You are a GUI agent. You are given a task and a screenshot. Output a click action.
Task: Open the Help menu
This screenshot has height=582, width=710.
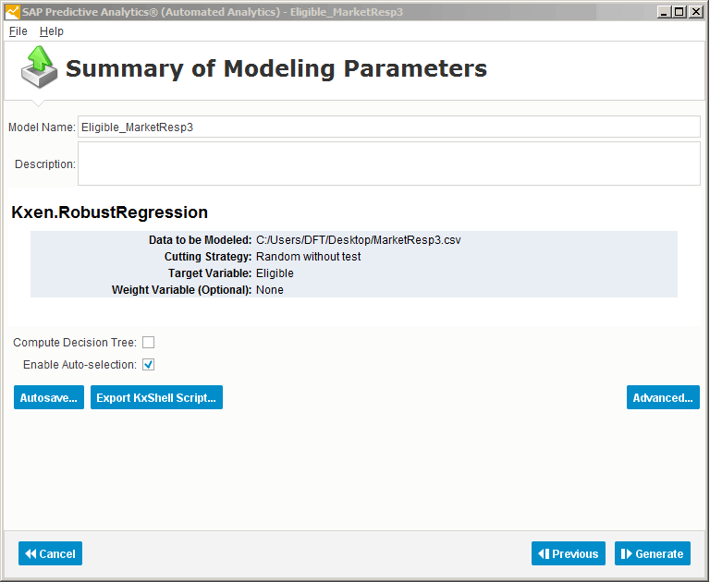coord(52,31)
